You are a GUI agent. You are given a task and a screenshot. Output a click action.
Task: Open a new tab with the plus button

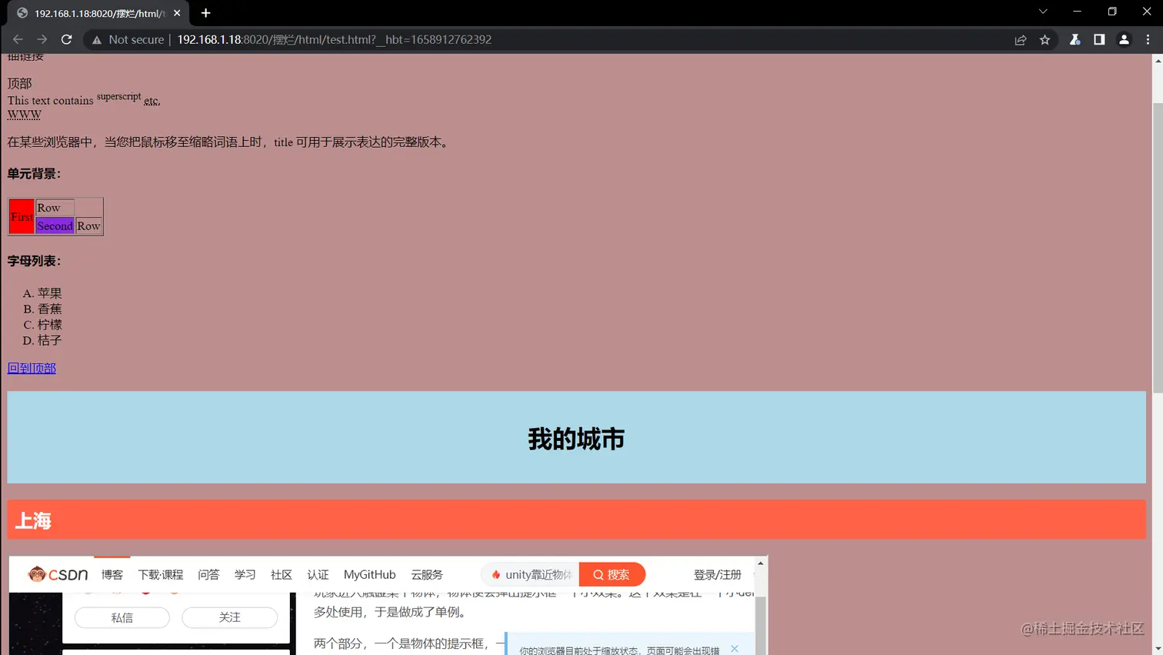(205, 13)
